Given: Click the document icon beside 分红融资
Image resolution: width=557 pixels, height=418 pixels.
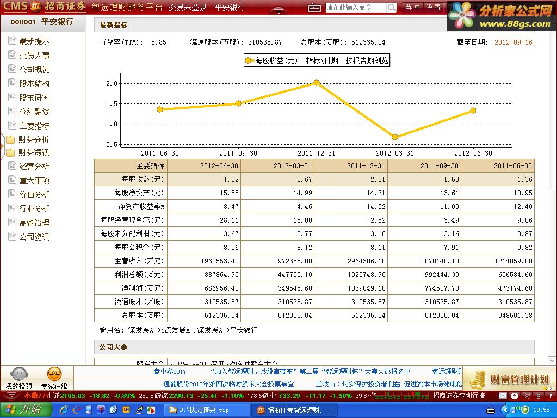Looking at the screenshot, I should coord(13,111).
